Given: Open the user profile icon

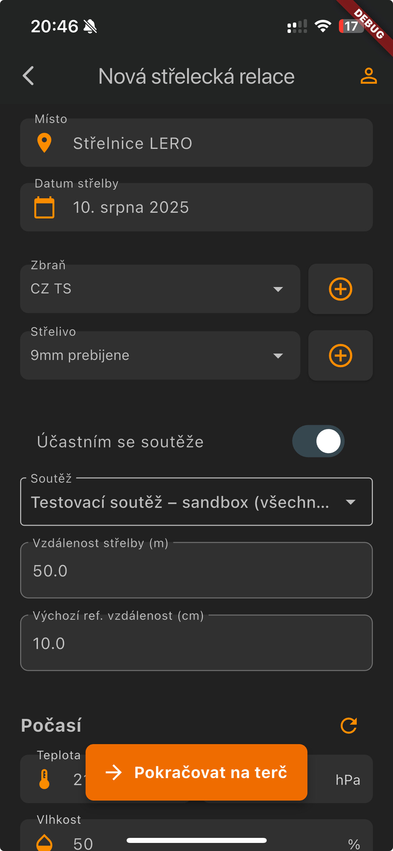Looking at the screenshot, I should pos(368,76).
